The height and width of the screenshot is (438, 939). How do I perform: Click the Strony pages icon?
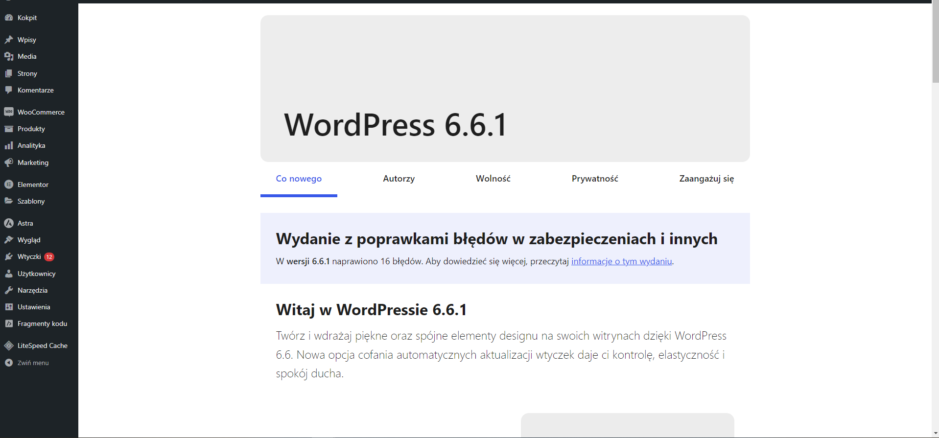click(x=9, y=73)
